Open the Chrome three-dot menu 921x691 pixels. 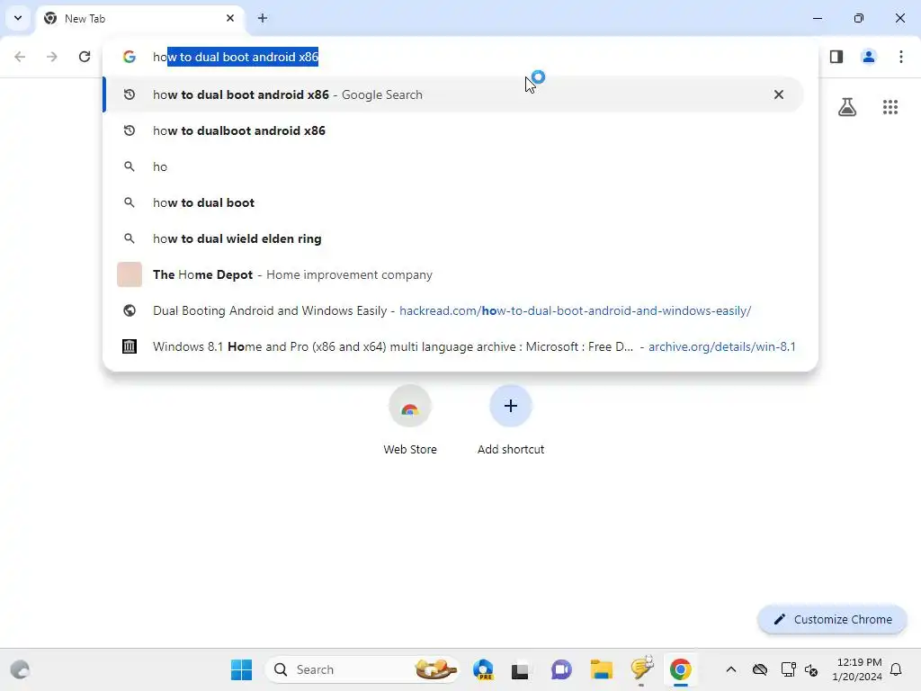click(x=901, y=57)
